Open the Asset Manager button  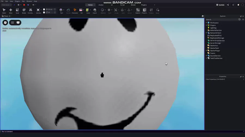tap(158, 11)
